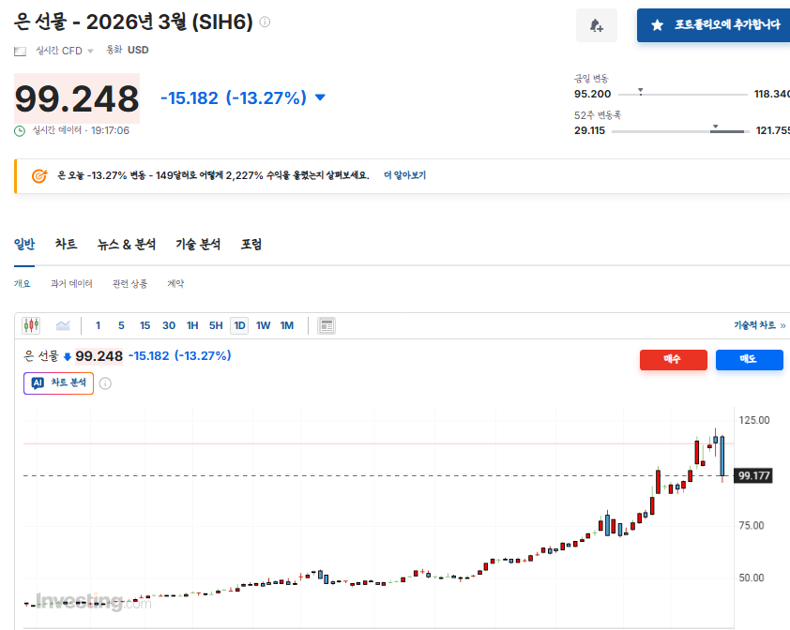The width and height of the screenshot is (790, 630).
Task: Open the 뉴스 & 분석 tab
Action: pyautogui.click(x=126, y=244)
